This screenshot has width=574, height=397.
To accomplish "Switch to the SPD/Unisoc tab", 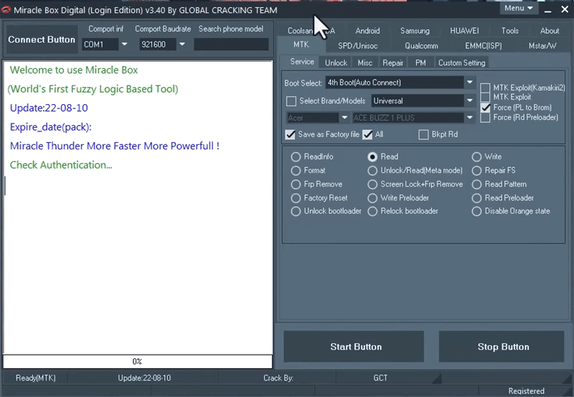I will click(x=357, y=46).
